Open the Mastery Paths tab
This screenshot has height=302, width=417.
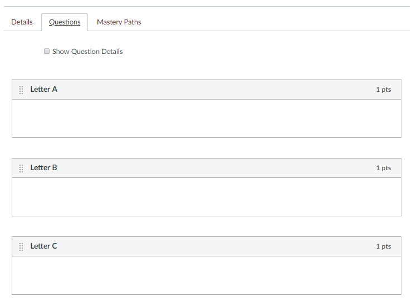(119, 22)
